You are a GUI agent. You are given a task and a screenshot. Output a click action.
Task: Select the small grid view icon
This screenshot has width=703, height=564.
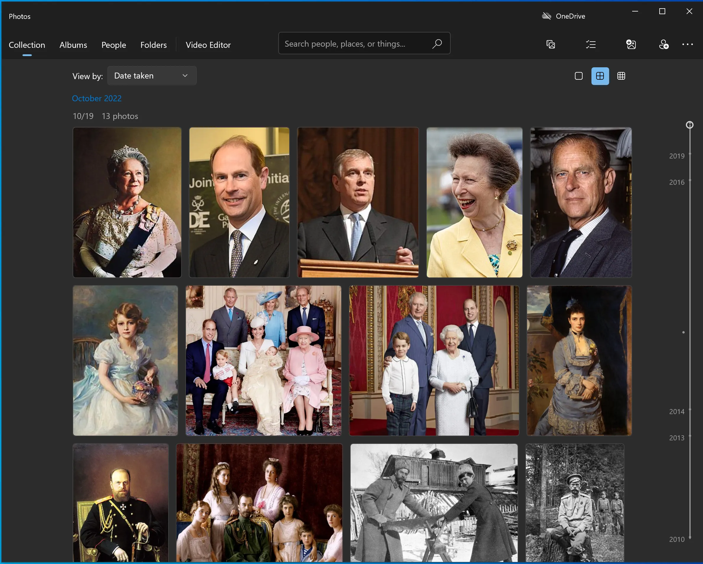pos(621,76)
